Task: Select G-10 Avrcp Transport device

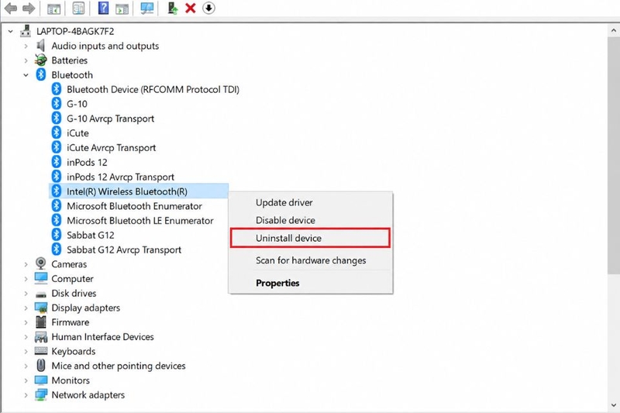Action: pos(110,119)
